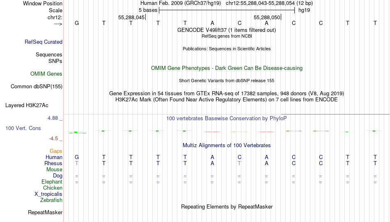Screen dimensions: 390x222
Task: Select the X_tropicalis alignment row label
Action: (x=48, y=194)
